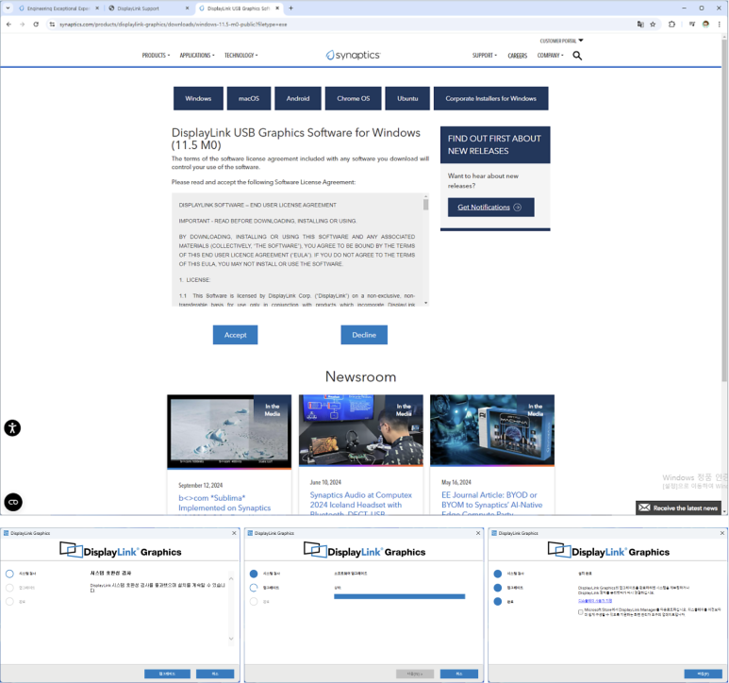The image size is (729, 683).
Task: Click the translate page icon in address bar
Action: pyautogui.click(x=640, y=25)
